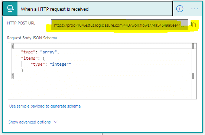Click the schema editor scrollbar thumb
Screen dimensions: 205x135
pyautogui.click(x=193, y=46)
